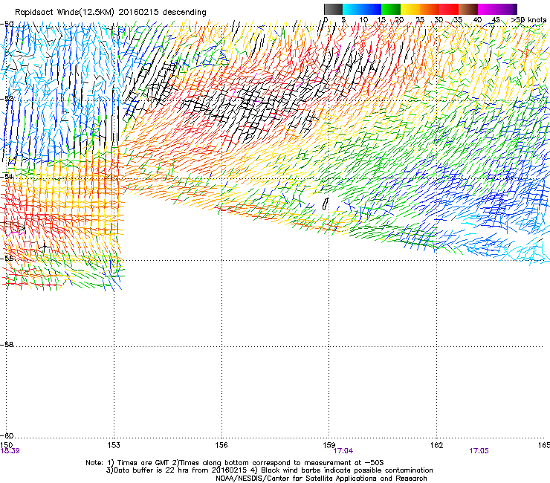Click the chart title 'Rapidsact Winds(12.5KM) 20160215 descending'
The image size is (550, 483).
[x=111, y=13]
